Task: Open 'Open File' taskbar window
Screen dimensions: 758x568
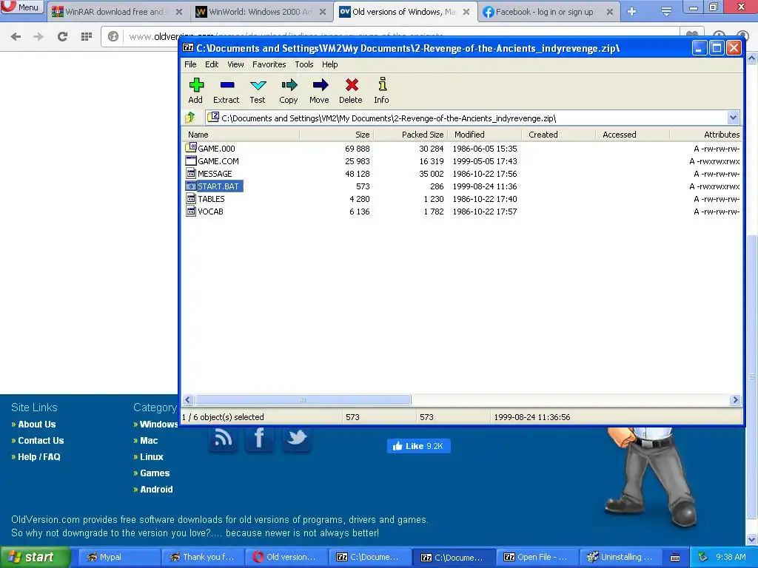Action: (537, 557)
